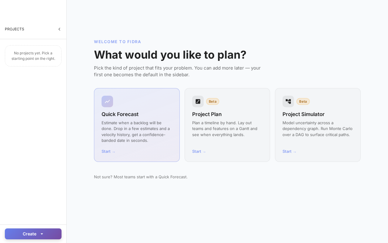Viewport: 388px width, 243px height.
Task: Start a Project Plan
Action: point(199,151)
